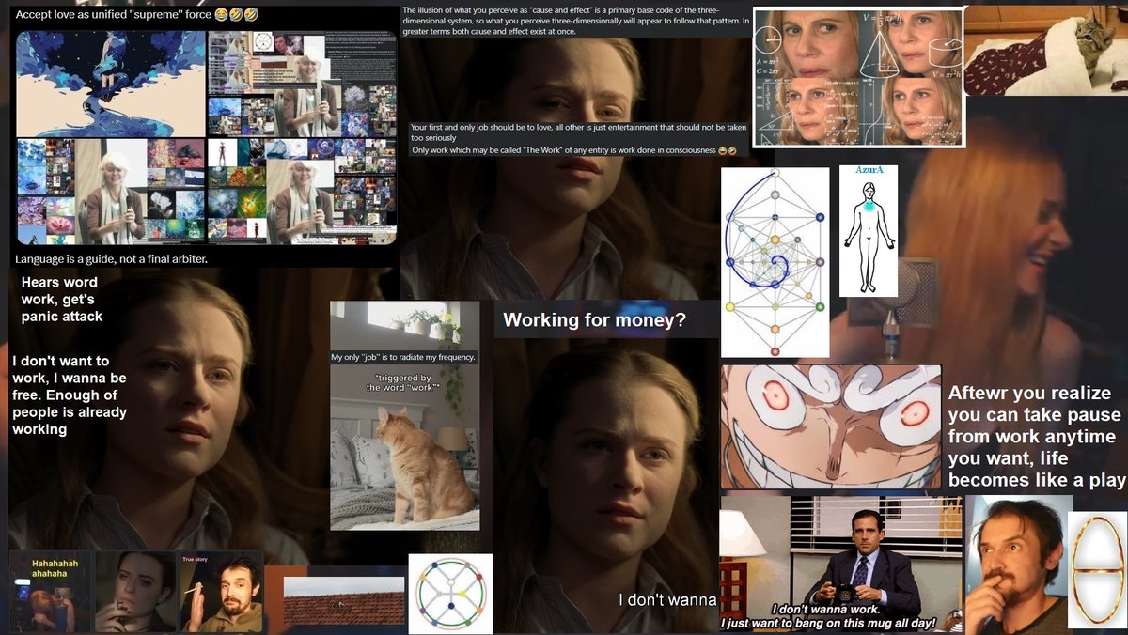1128x635 pixels.
Task: Select the 'True story' label
Action: coord(196,560)
